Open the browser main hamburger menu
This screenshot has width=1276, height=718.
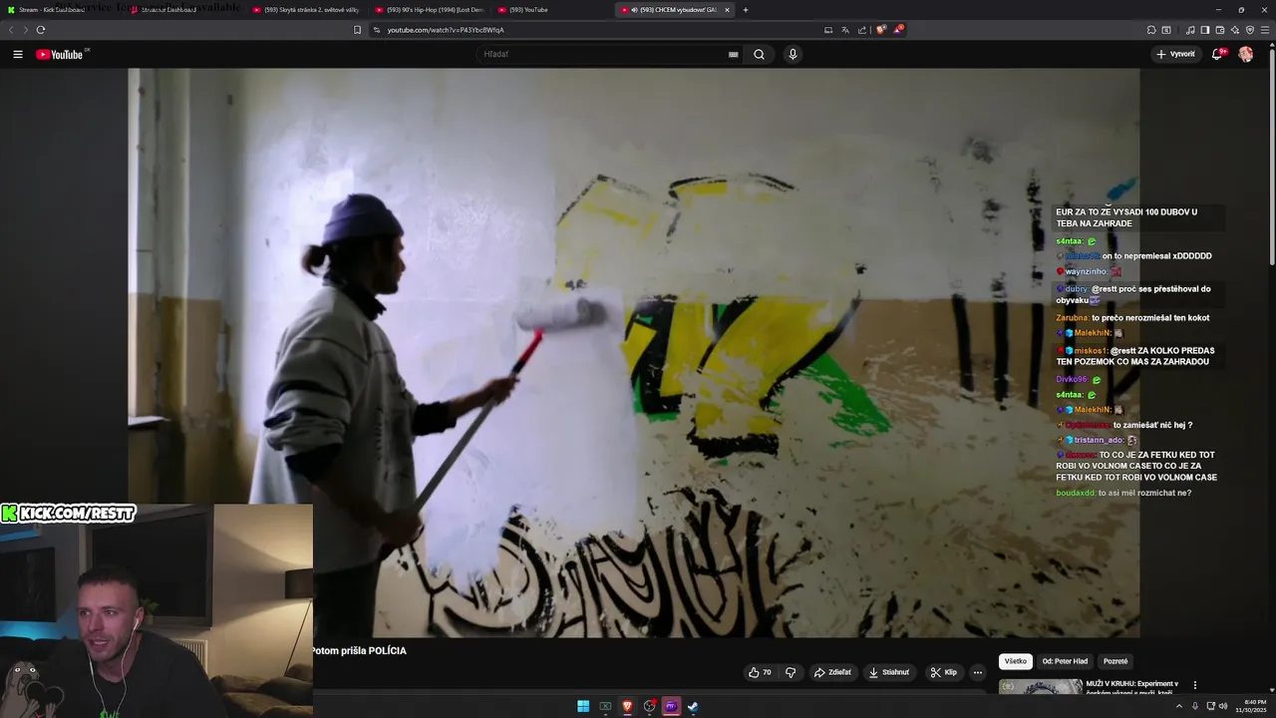(x=1265, y=30)
